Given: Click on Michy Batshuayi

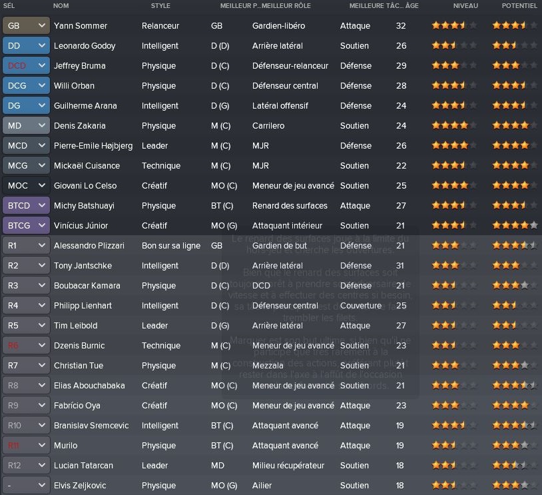Looking at the screenshot, I should 84,205.
